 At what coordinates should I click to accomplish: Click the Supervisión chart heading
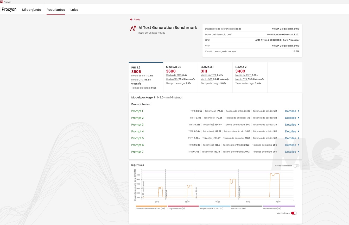tap(137, 165)
